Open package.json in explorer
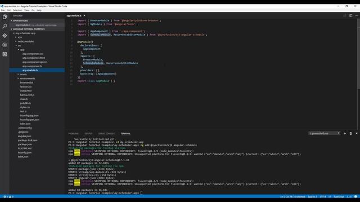 click(25, 145)
